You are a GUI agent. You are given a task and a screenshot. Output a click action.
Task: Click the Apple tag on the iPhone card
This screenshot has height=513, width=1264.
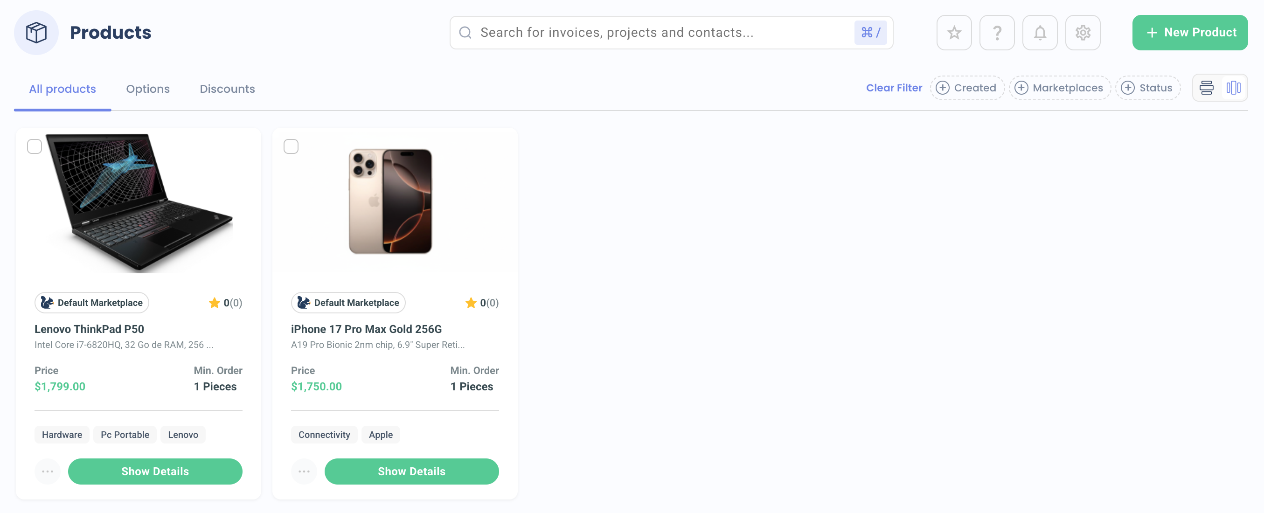click(x=380, y=435)
